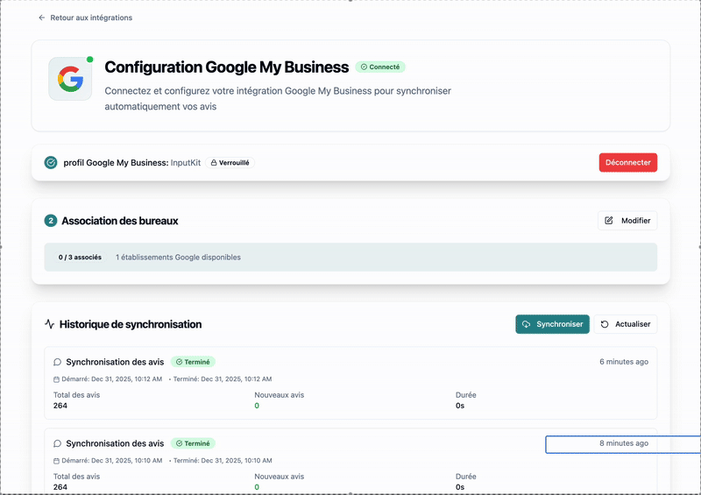Click Démarré: Dec 31, 2025, 10:10 AM text
This screenshot has width=701, height=495.
(112, 460)
